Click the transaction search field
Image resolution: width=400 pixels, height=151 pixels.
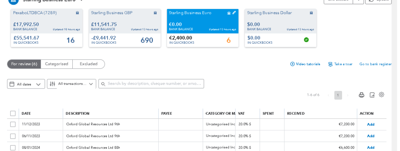point(151,83)
